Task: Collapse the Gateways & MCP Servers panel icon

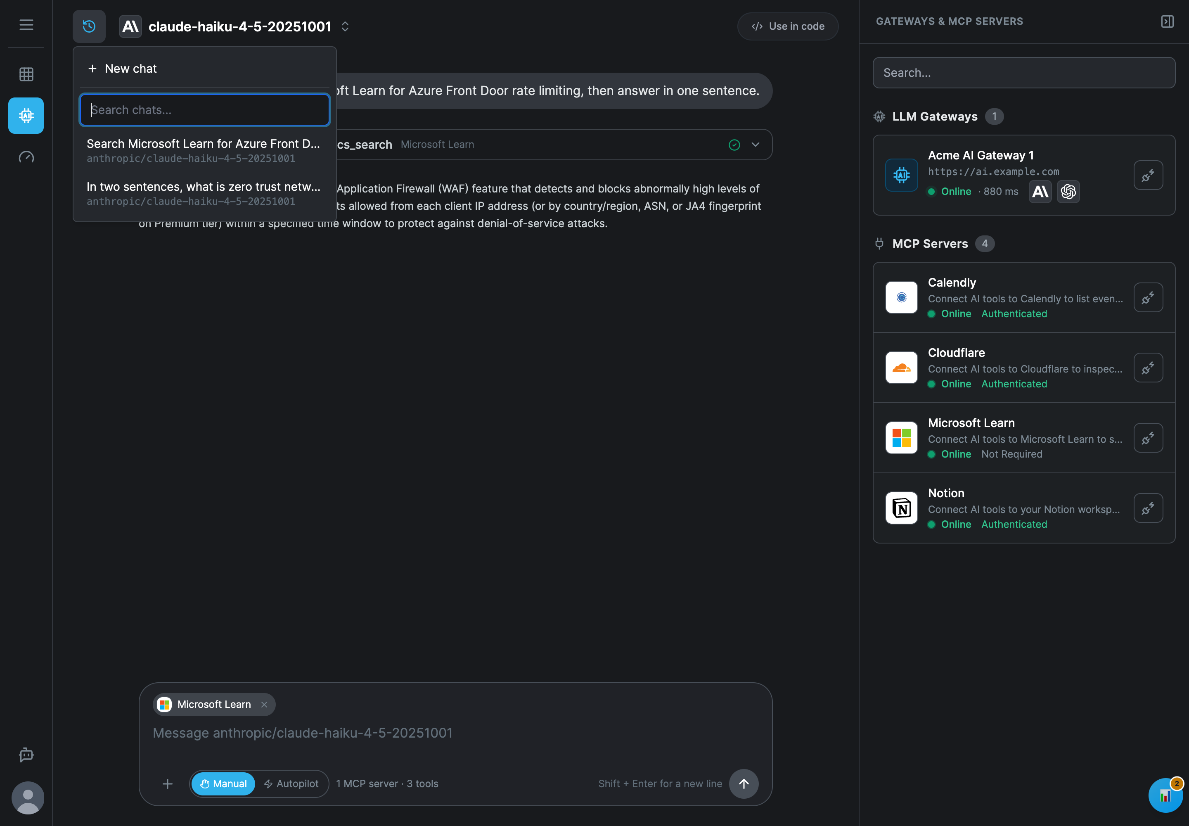Action: pyautogui.click(x=1167, y=21)
